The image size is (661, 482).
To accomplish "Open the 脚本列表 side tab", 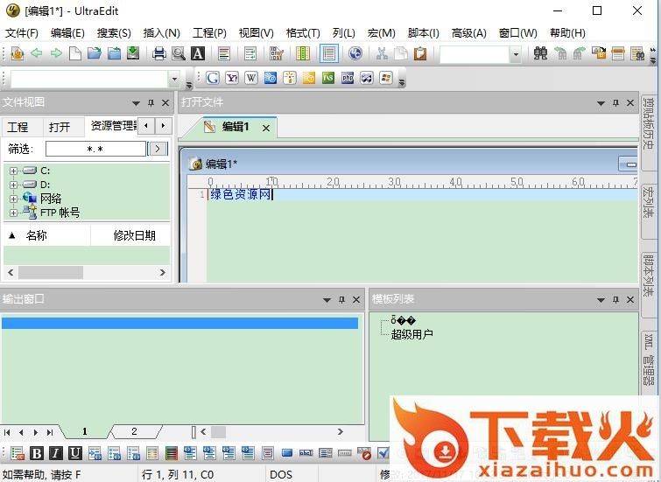I will coord(649,284).
